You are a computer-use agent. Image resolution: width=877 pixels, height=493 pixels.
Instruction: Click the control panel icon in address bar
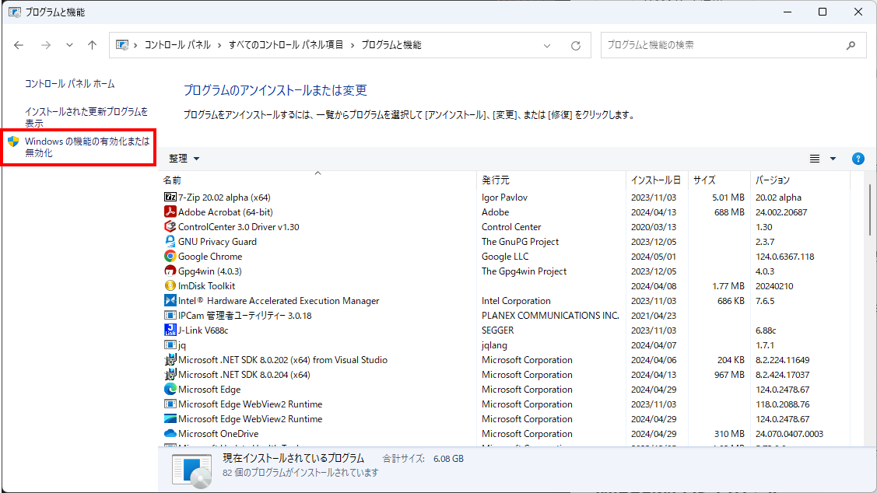click(122, 45)
